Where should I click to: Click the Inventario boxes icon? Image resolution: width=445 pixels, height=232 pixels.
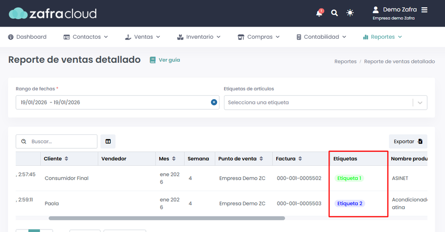point(180,37)
